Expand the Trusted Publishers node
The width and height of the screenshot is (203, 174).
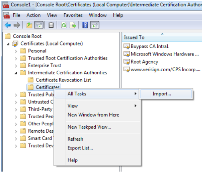(x=16, y=95)
